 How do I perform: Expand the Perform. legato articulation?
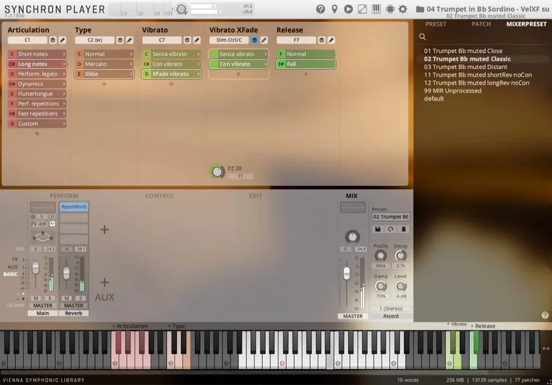[64, 74]
